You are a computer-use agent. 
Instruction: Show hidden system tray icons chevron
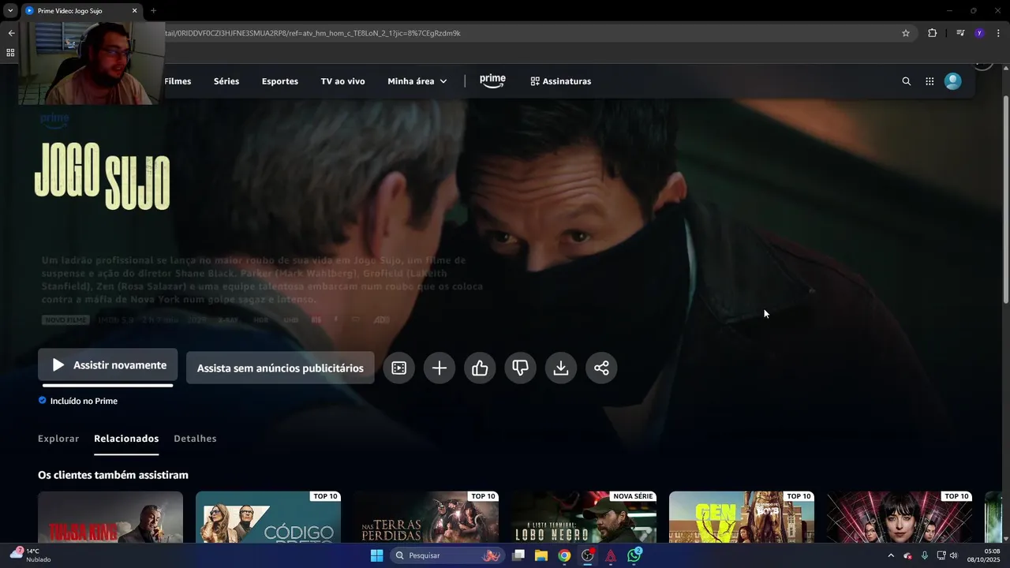coord(891,555)
